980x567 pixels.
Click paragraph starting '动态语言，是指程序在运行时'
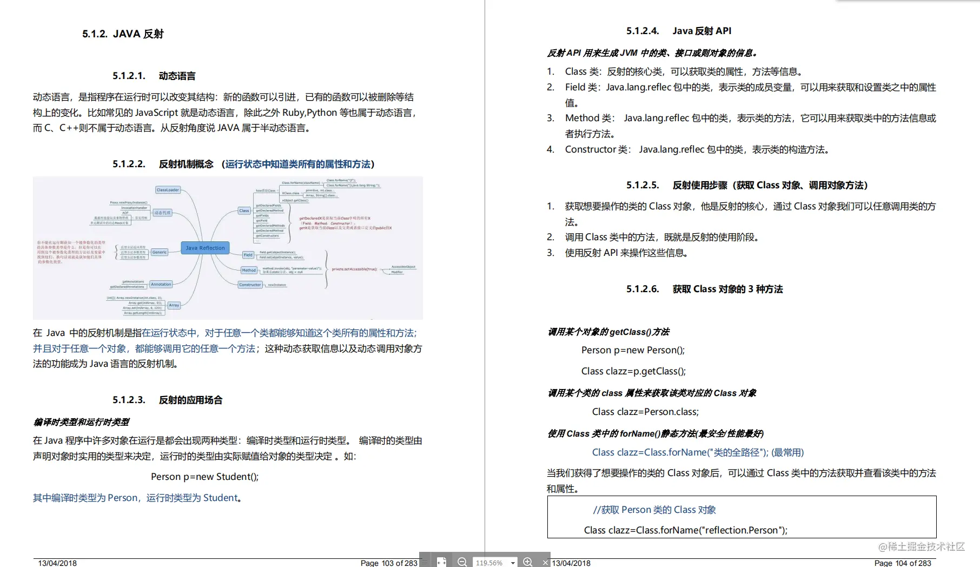pyautogui.click(x=224, y=113)
